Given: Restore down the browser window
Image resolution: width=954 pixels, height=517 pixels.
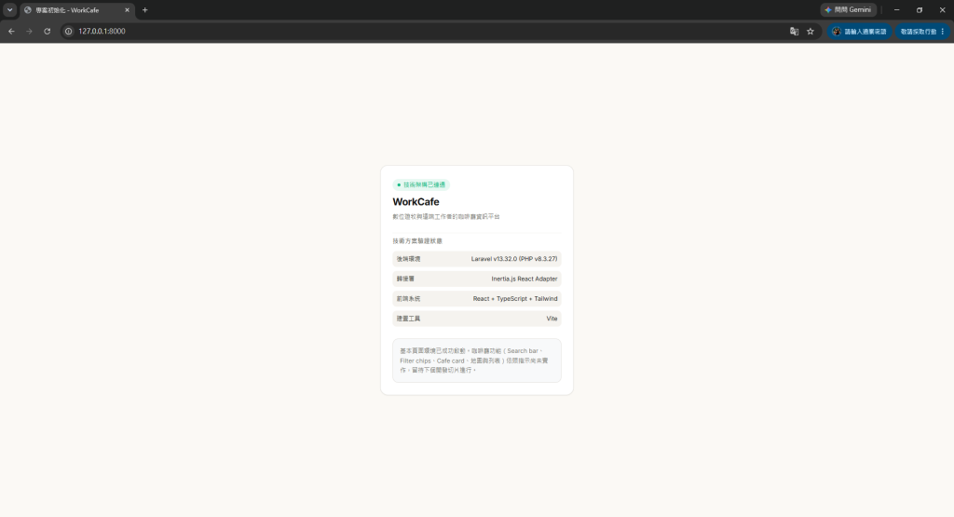Looking at the screenshot, I should click(920, 9).
